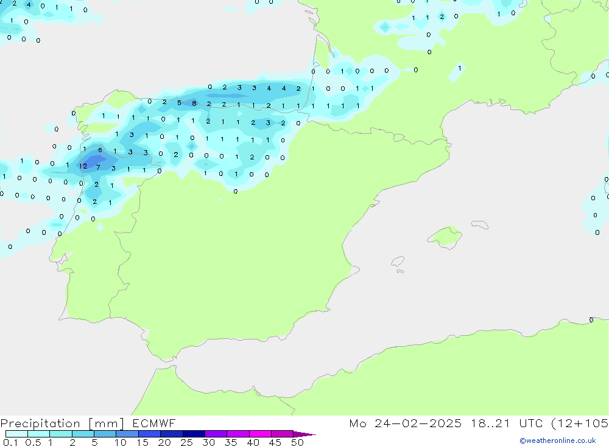Select the 5–10 mm legend color swatch
The image size is (609, 446).
tap(105, 434)
